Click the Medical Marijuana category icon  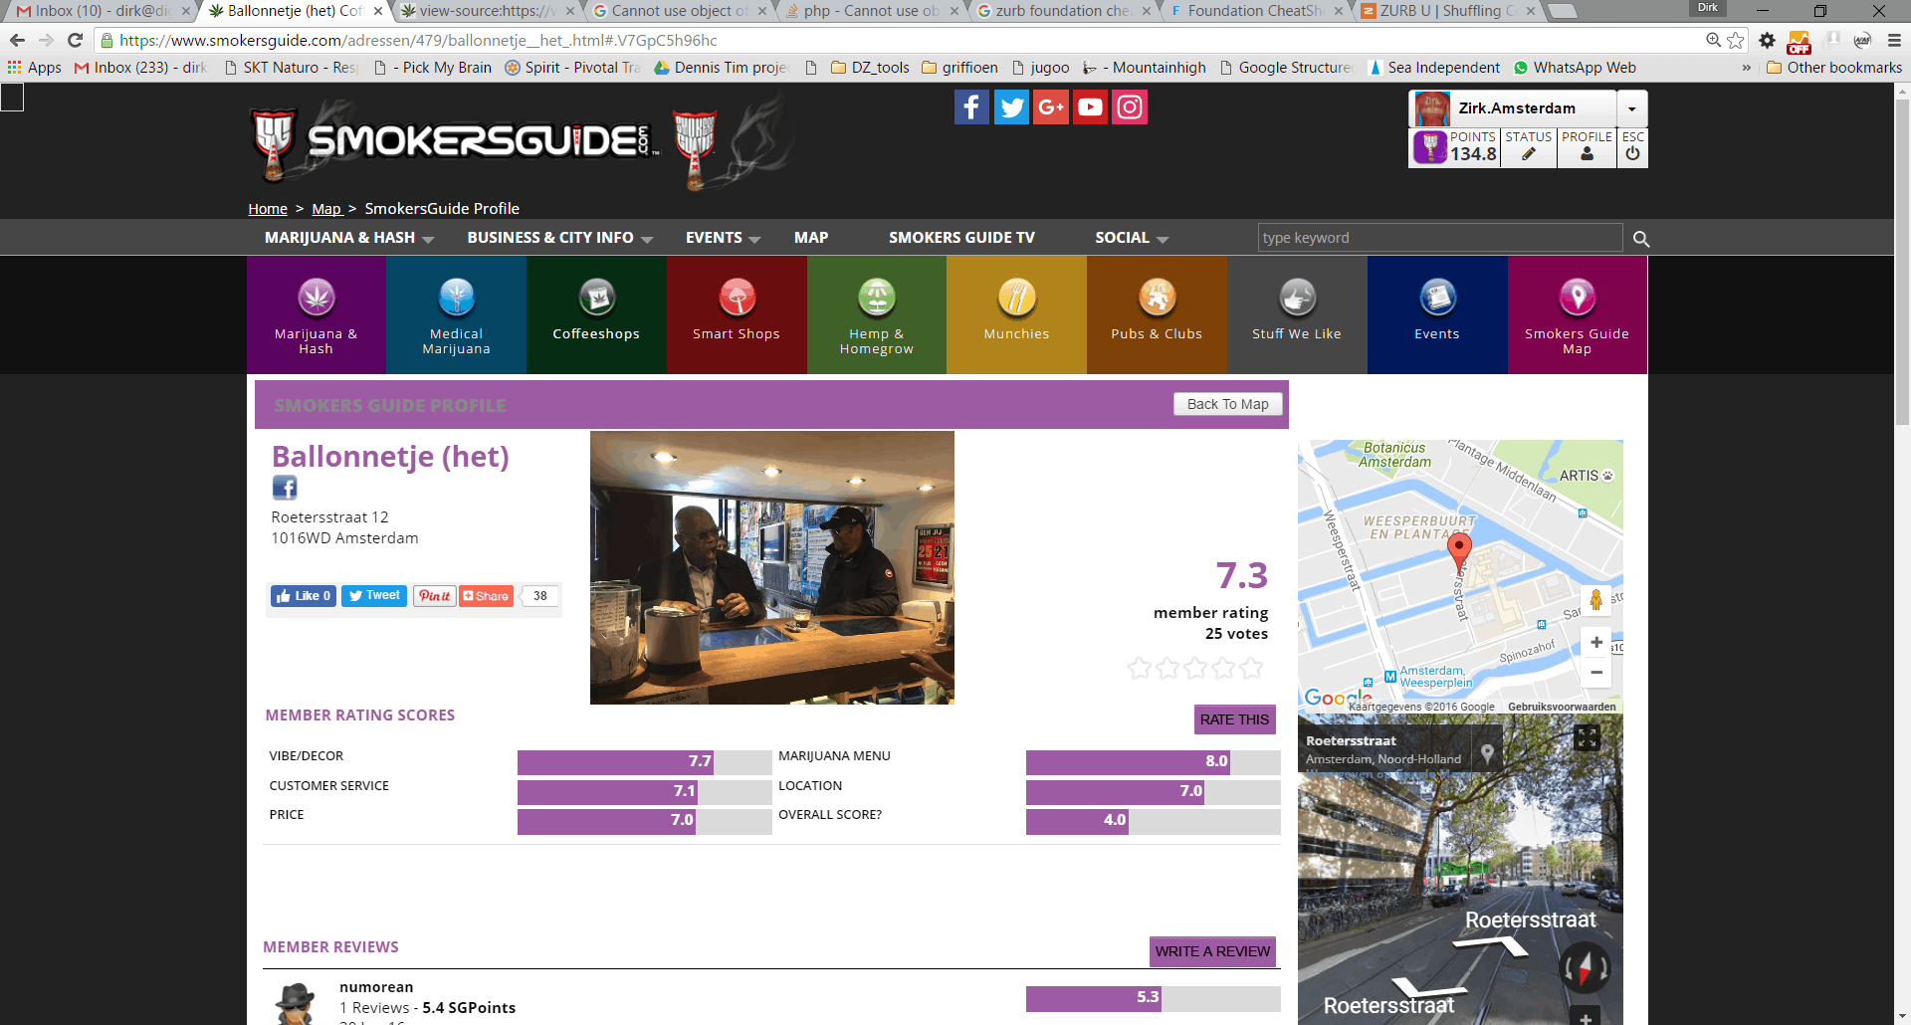pyautogui.click(x=457, y=297)
